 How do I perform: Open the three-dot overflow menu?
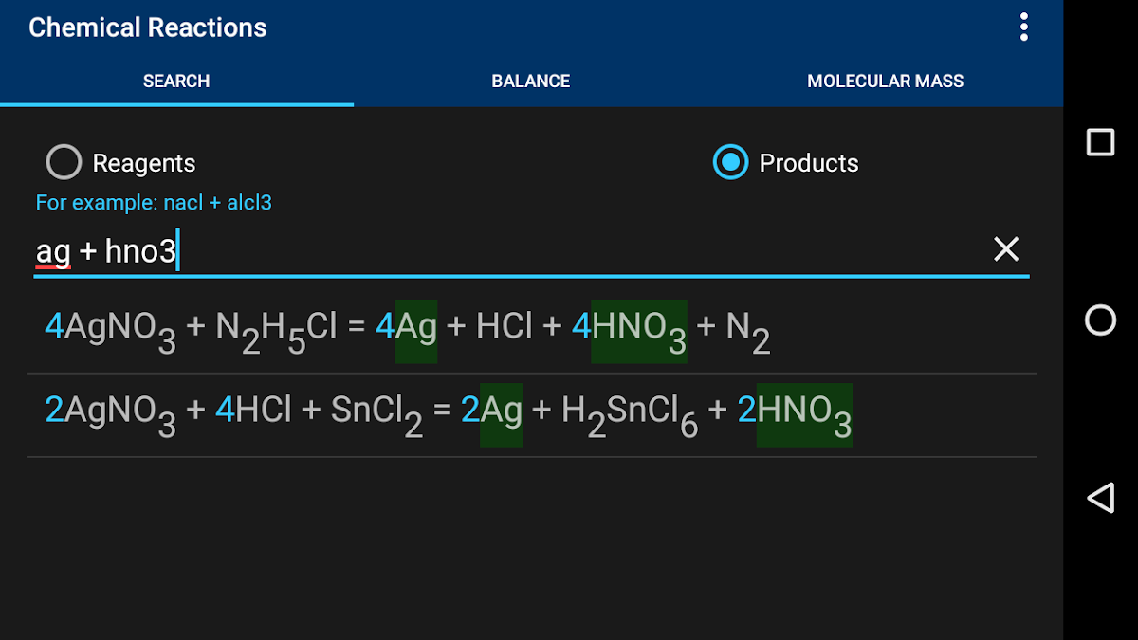pyautogui.click(x=1023, y=27)
